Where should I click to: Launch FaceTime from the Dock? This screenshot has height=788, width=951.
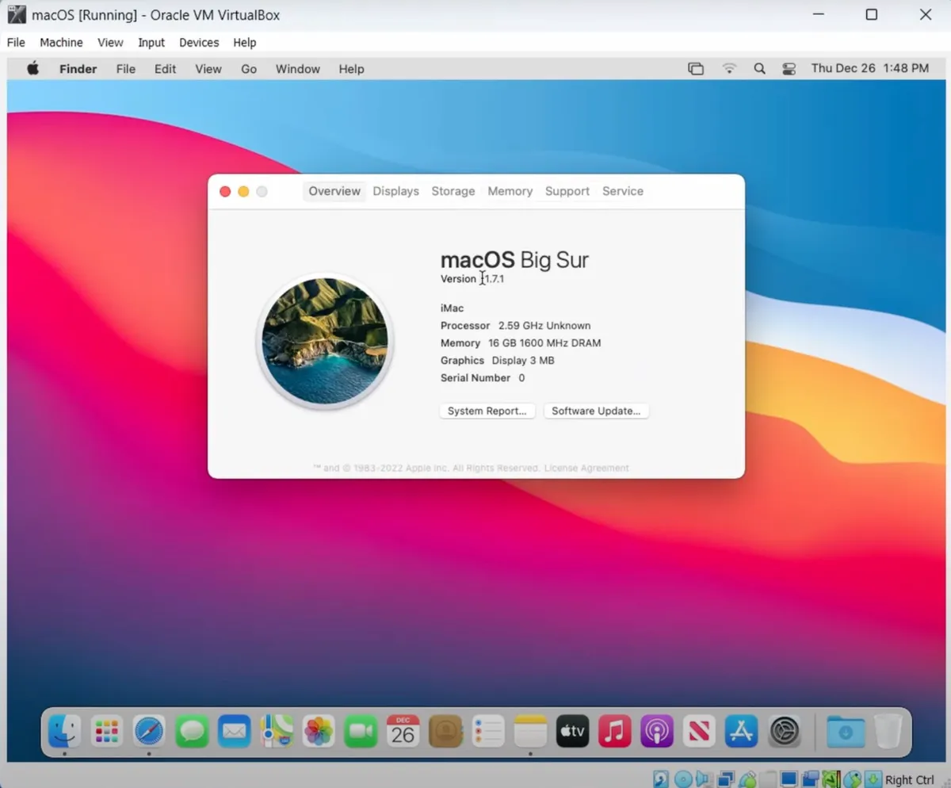[361, 731]
